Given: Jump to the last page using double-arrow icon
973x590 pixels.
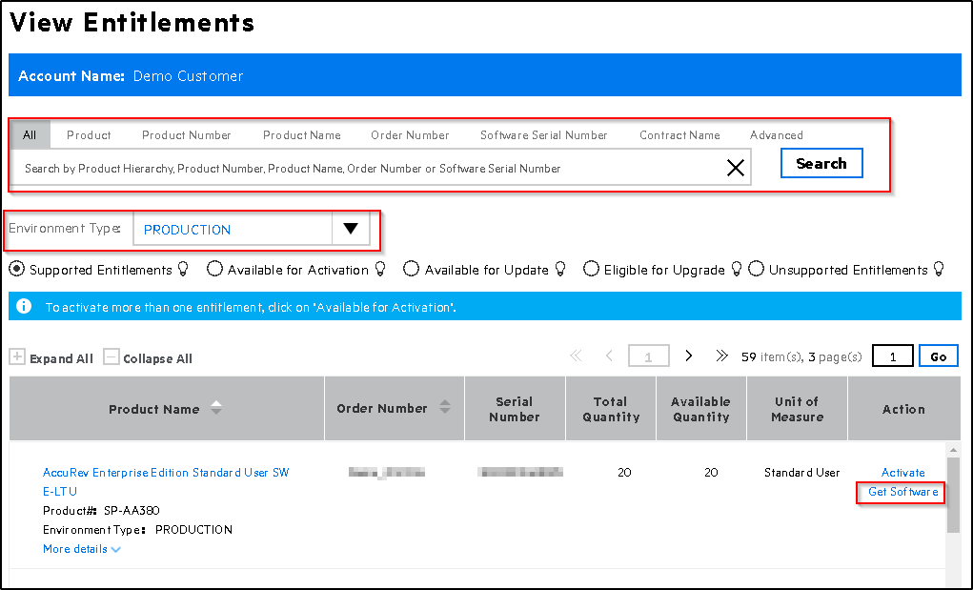Looking at the screenshot, I should pyautogui.click(x=721, y=355).
